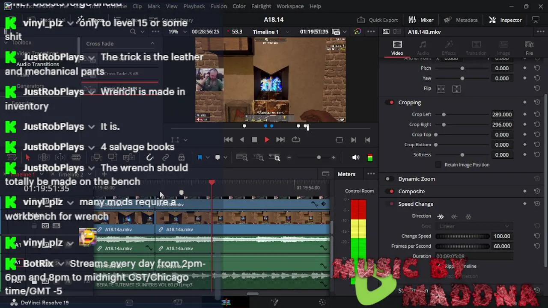548x308 pixels.
Task: Open the Help menu
Action: [x=315, y=6]
